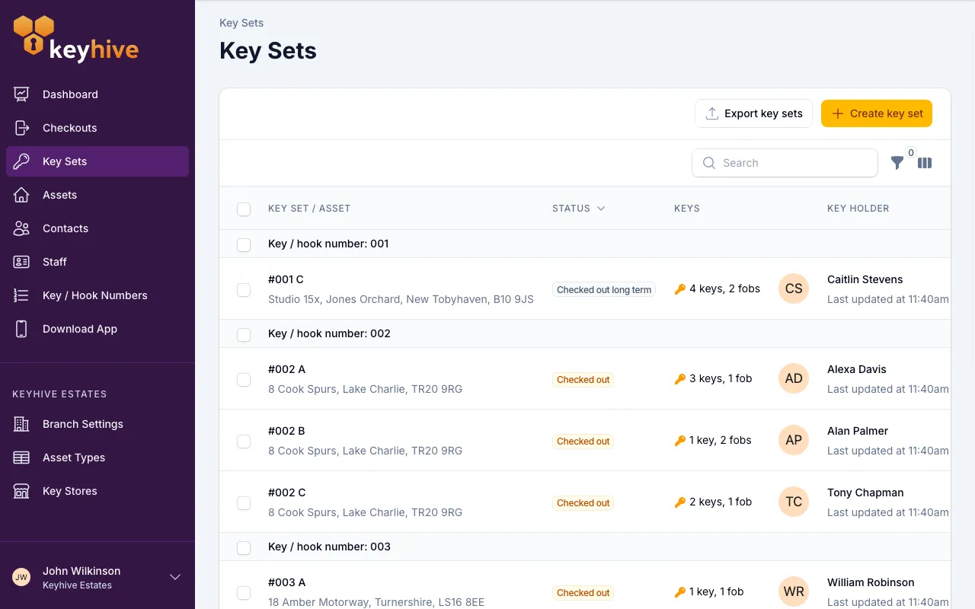Click the KEY HOLDER column header
Viewport: 975px width, 609px height.
(x=858, y=209)
